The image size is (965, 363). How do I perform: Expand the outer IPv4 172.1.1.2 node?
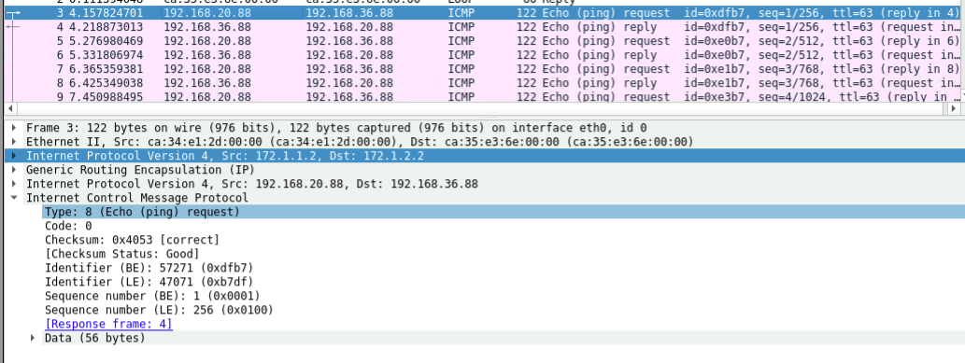tap(13, 156)
